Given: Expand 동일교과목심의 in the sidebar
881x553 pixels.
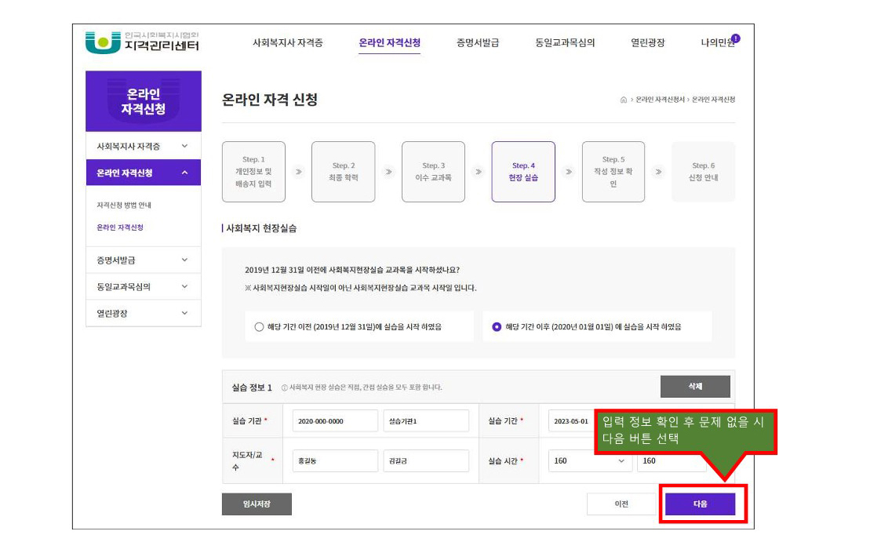Looking at the screenshot, I should point(144,286).
